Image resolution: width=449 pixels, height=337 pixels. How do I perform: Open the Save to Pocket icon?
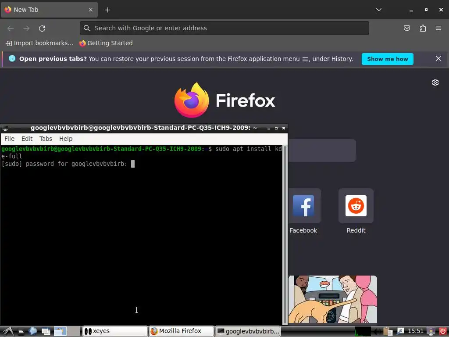pos(406,28)
